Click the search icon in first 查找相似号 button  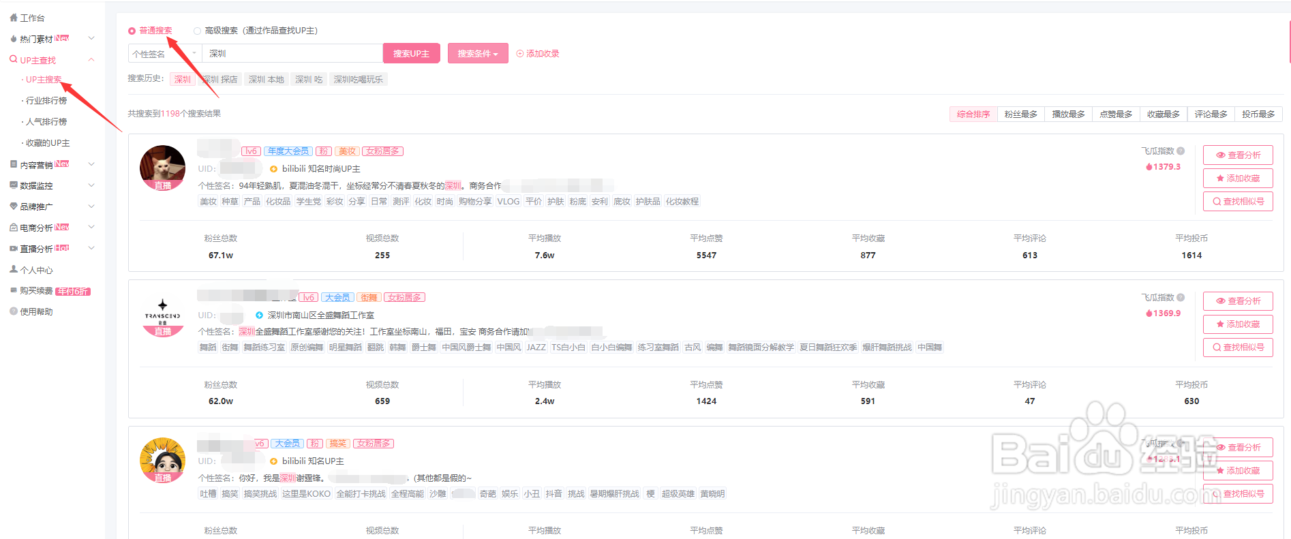[x=1217, y=202]
